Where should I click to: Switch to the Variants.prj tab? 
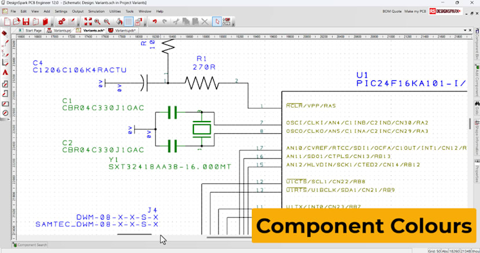click(59, 31)
